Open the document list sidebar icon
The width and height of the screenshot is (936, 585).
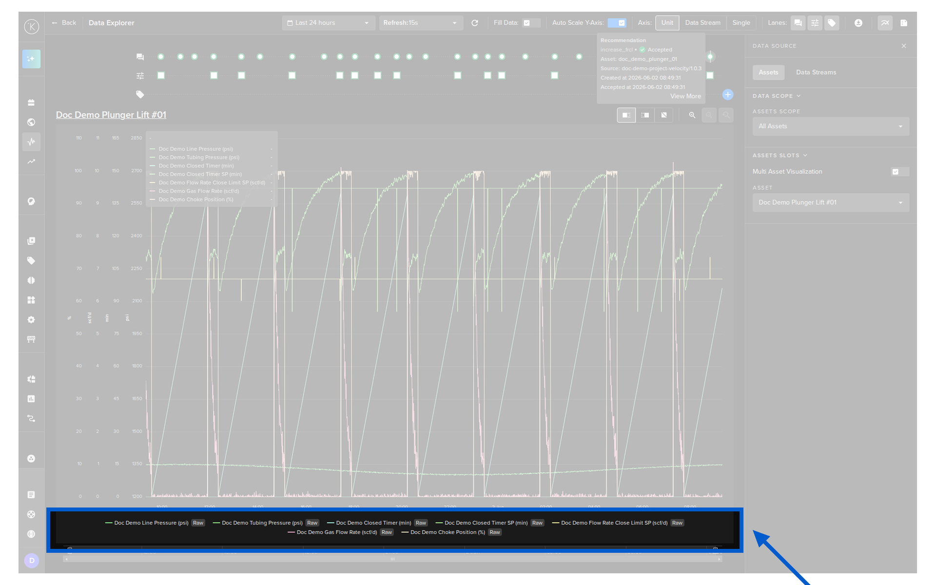tap(31, 495)
